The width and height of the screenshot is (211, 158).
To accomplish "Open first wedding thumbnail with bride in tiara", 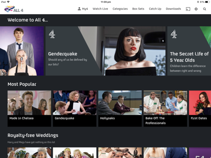I will point(29,153).
